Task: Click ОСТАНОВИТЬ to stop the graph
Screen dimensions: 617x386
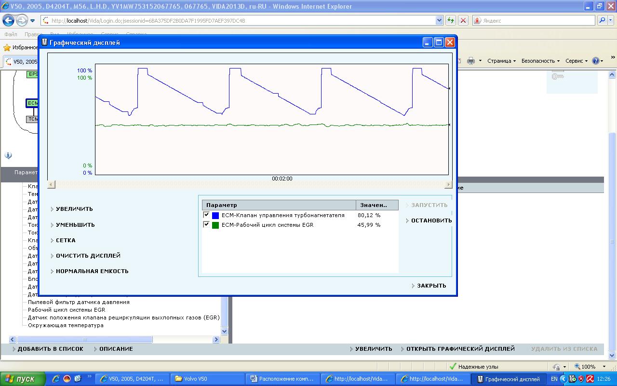Action: pyautogui.click(x=431, y=221)
